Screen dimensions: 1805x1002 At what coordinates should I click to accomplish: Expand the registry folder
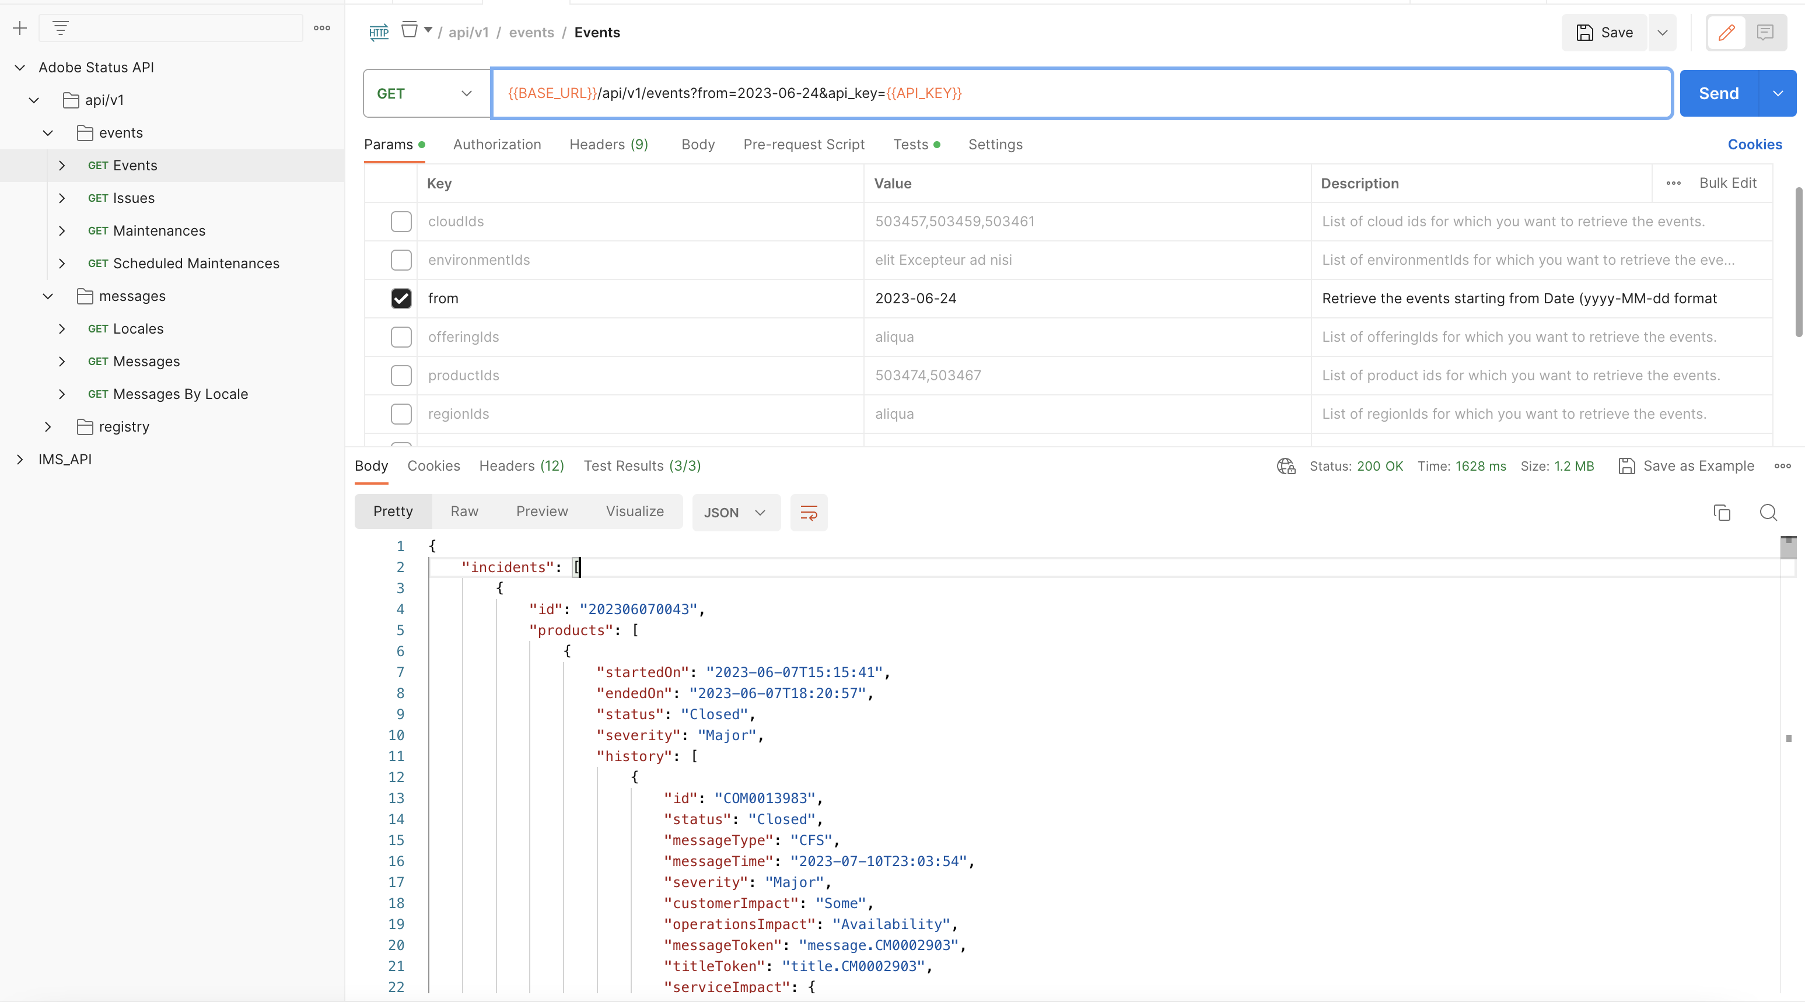[48, 427]
